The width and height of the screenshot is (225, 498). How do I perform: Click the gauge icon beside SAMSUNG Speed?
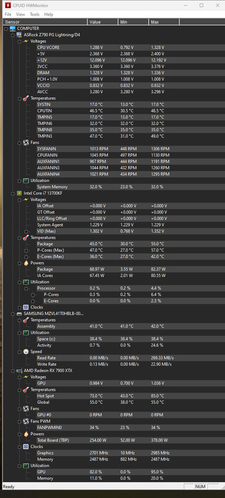tap(26, 352)
